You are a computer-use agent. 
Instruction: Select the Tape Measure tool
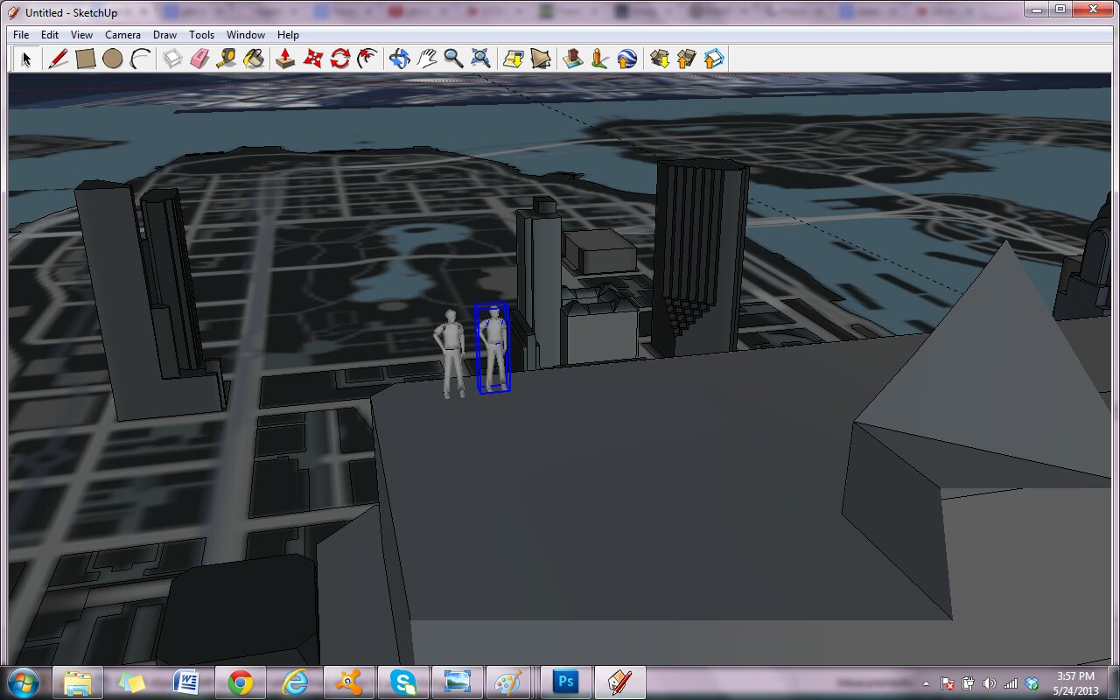tap(227, 59)
